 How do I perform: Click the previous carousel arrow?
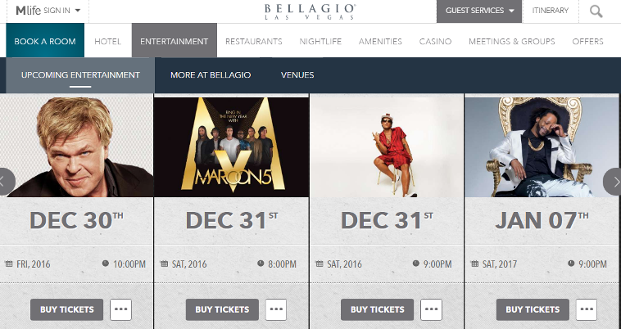coord(7,182)
